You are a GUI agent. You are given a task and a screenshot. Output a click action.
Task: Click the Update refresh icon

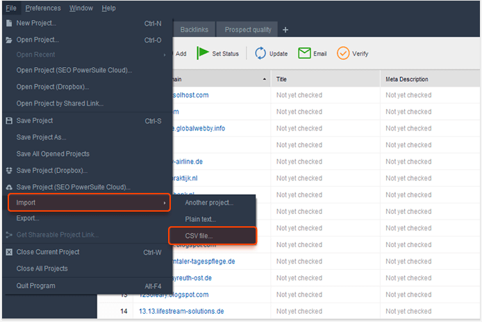click(260, 53)
